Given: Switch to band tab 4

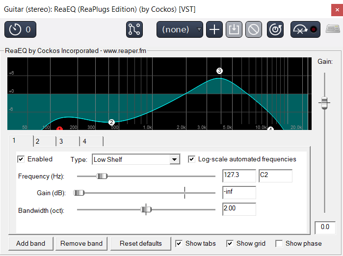Looking at the screenshot, I should click(91, 141).
